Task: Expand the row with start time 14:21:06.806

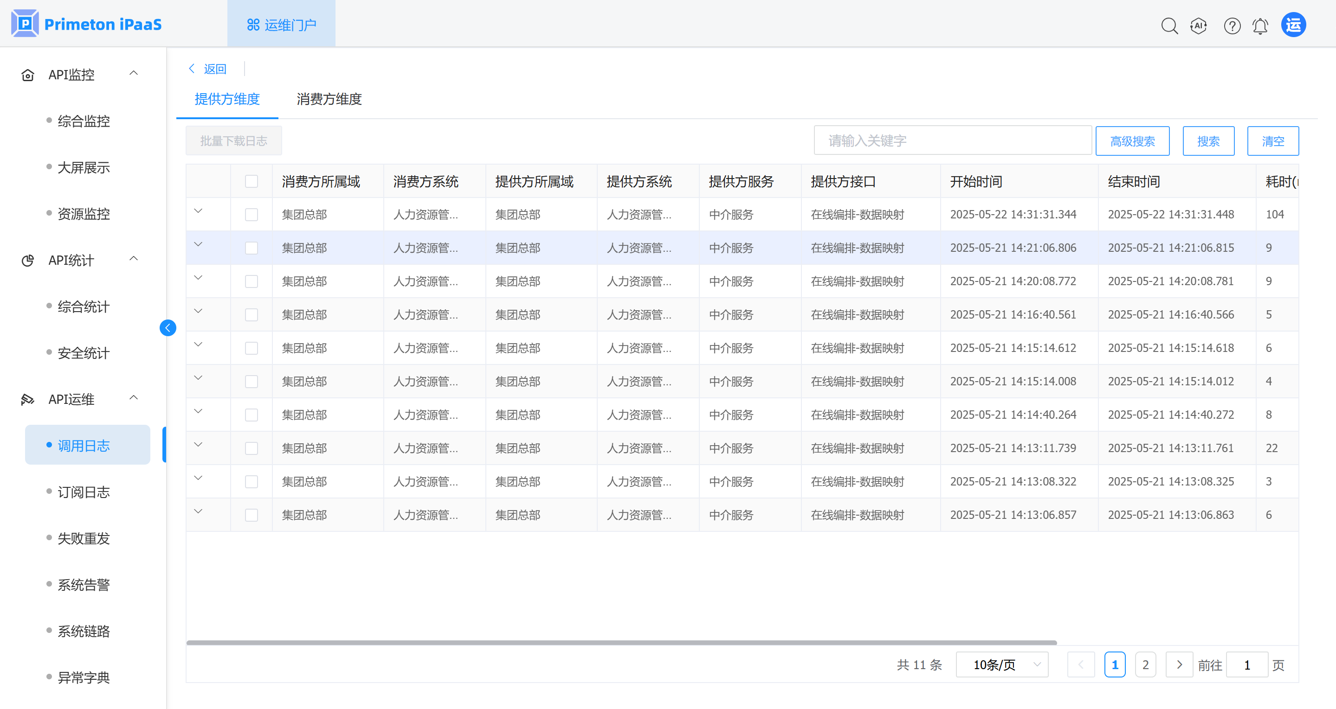Action: point(198,244)
